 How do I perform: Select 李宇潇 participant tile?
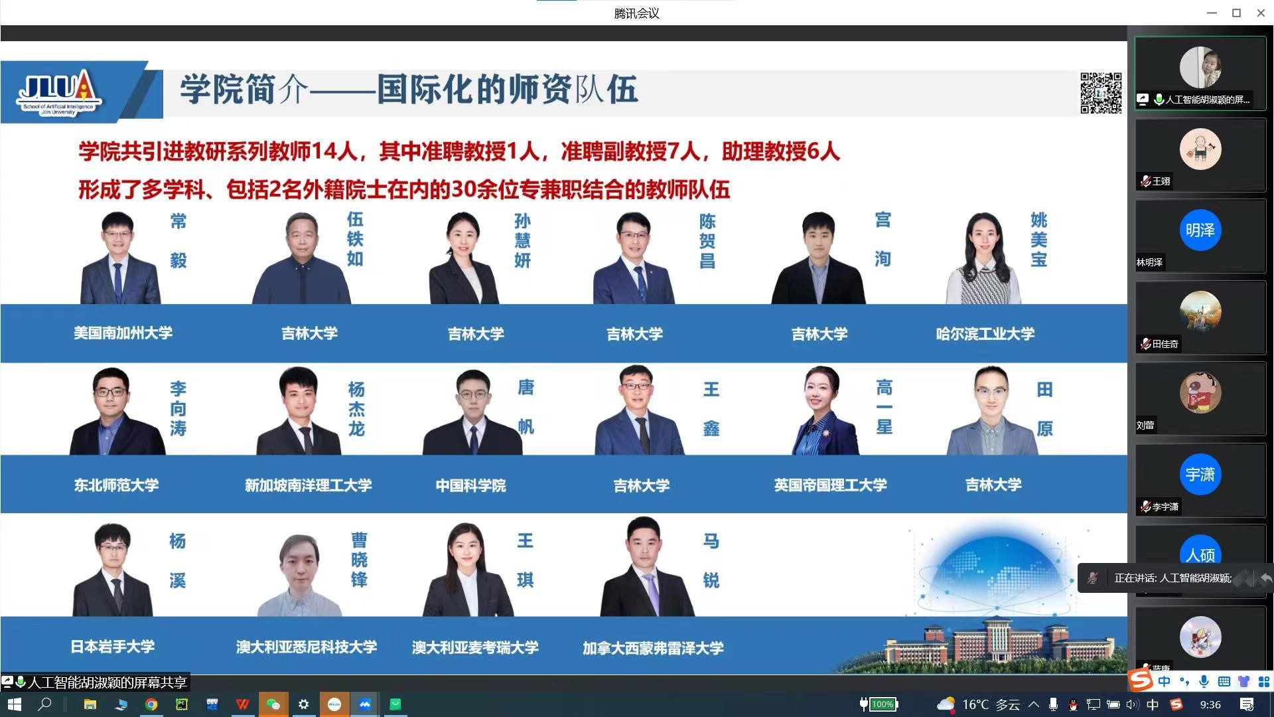tap(1200, 479)
